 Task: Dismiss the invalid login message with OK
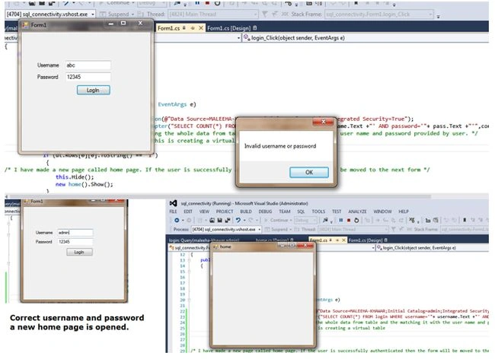coord(308,172)
